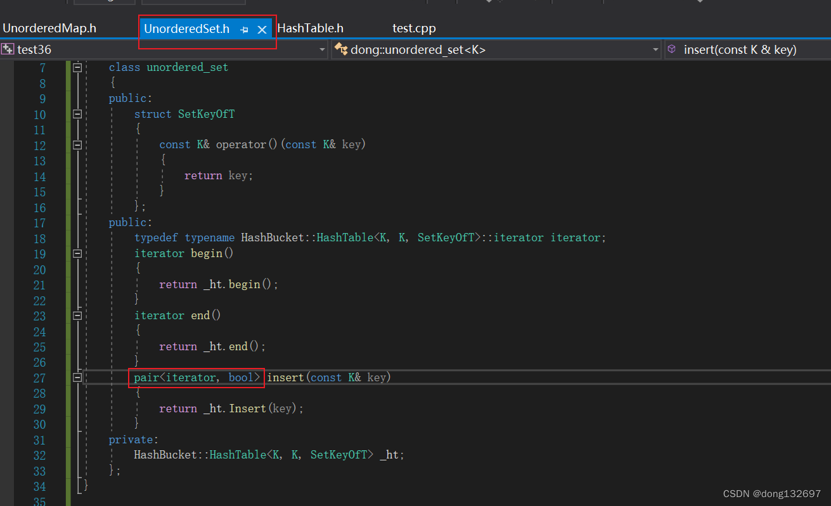Viewport: 831px width, 506px height.
Task: Select the UnorderedSet.h tab
Action: click(186, 29)
